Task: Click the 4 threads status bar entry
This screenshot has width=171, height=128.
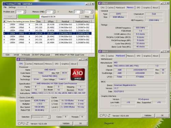Action: (26, 55)
